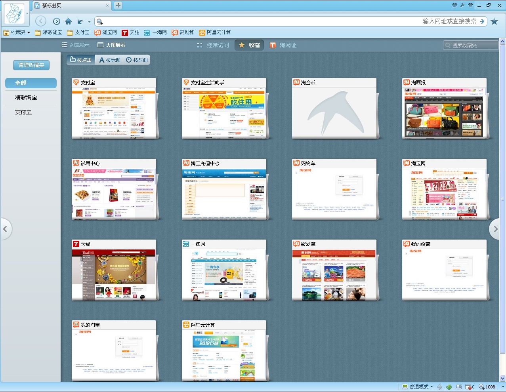The width and height of the screenshot is (506, 392).
Task: Open the 普通模式 browsing mode dropdown
Action: coord(417,387)
